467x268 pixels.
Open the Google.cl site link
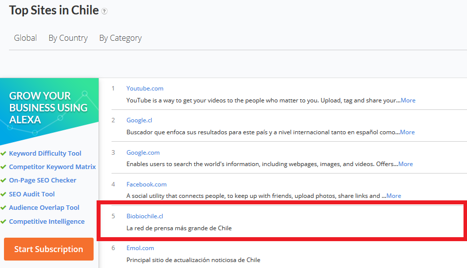point(139,120)
